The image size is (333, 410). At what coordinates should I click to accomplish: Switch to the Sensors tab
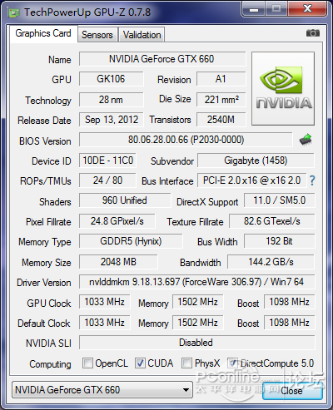point(97,35)
